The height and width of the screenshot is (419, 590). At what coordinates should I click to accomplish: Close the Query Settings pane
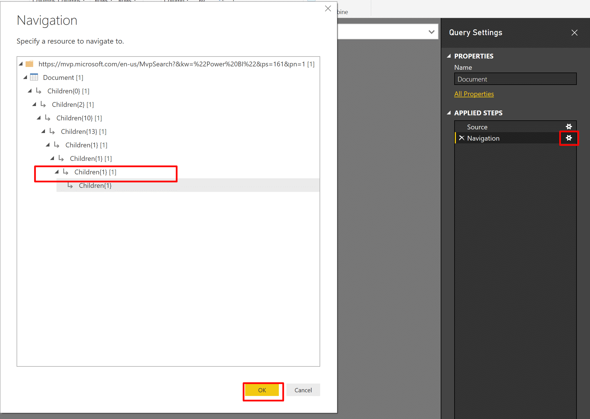pyautogui.click(x=574, y=33)
